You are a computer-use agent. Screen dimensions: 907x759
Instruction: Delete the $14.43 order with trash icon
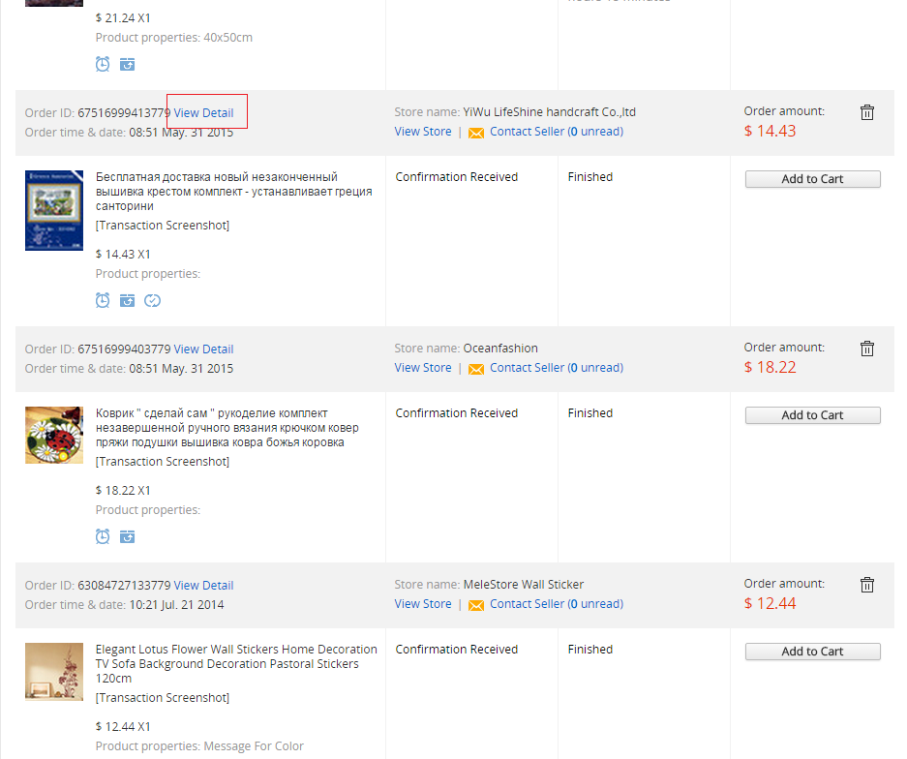[866, 112]
